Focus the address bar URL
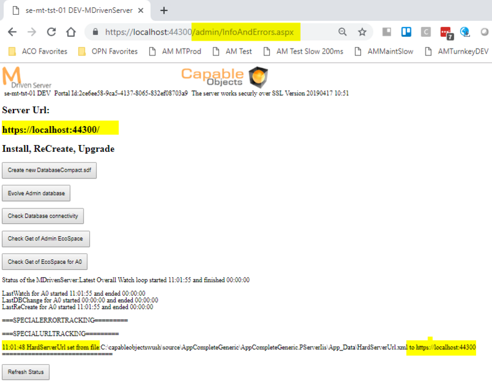Screen dimensions: 492x385 [199, 32]
